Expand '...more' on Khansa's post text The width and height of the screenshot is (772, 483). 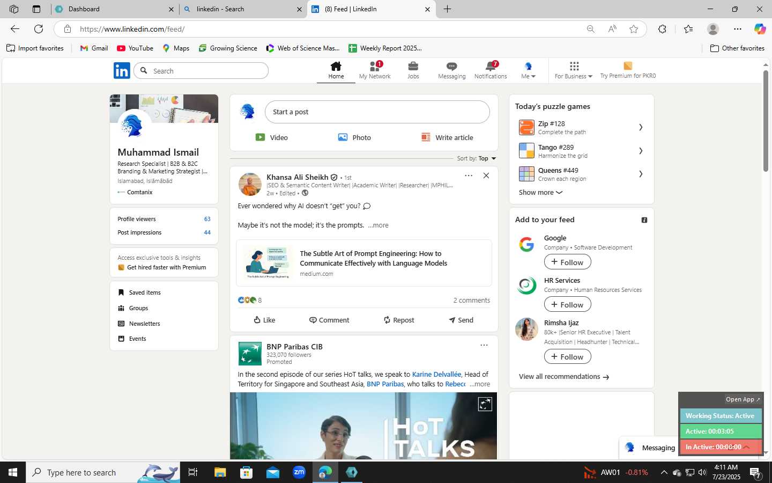[x=378, y=225]
